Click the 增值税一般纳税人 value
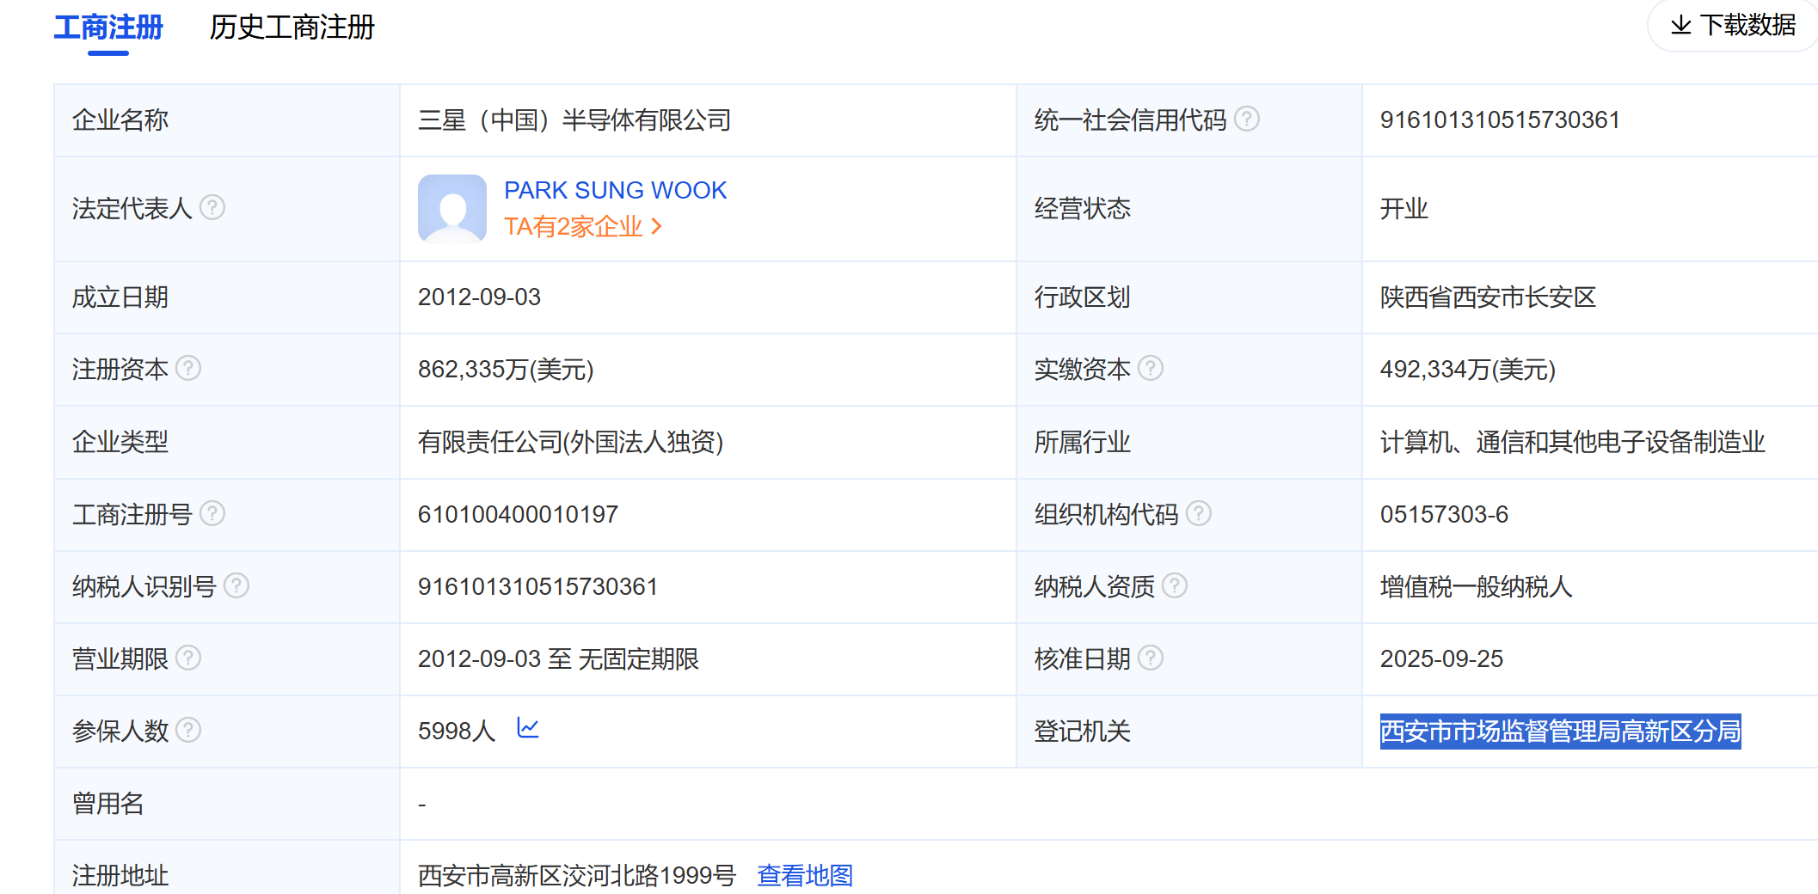Viewport: 1818px width, 894px height. click(x=1476, y=586)
